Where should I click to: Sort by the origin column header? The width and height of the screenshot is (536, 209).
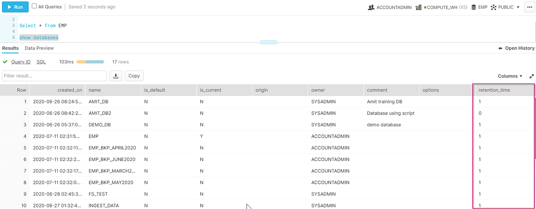point(280,90)
